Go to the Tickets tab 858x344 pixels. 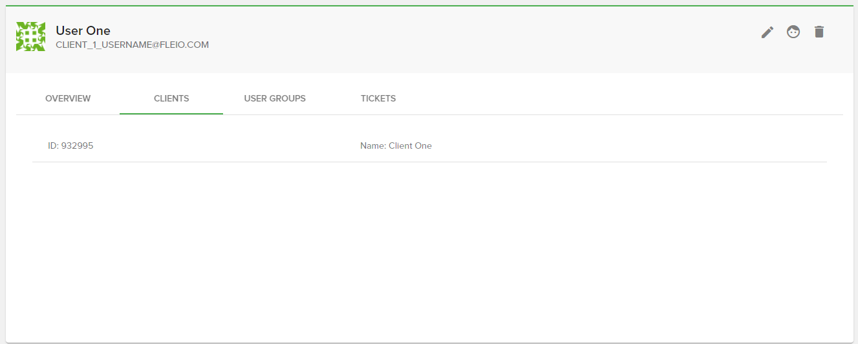(x=378, y=99)
